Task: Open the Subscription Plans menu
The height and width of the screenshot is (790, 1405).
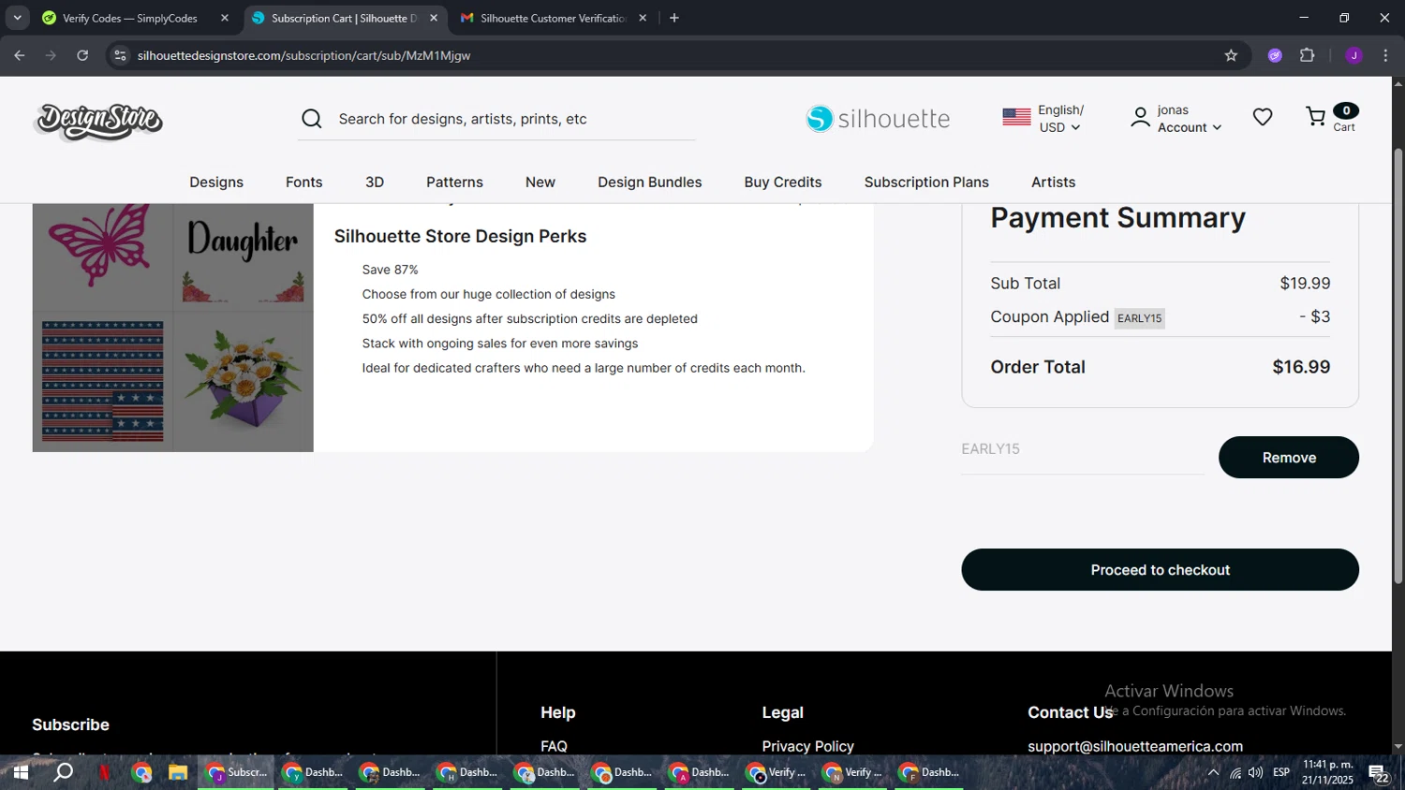Action: click(926, 182)
